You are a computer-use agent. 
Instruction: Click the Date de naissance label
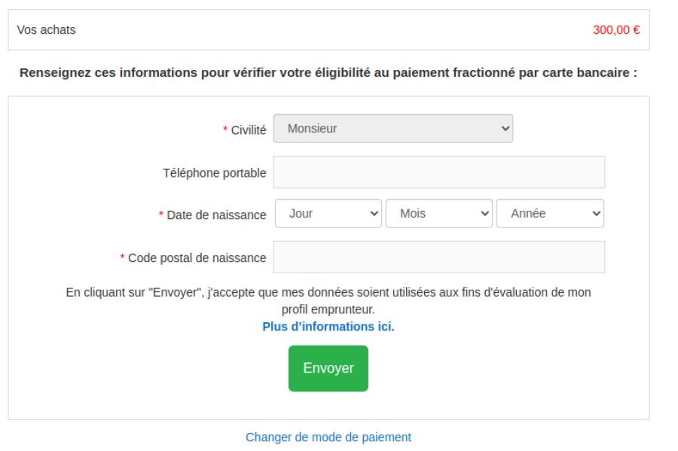(x=216, y=215)
